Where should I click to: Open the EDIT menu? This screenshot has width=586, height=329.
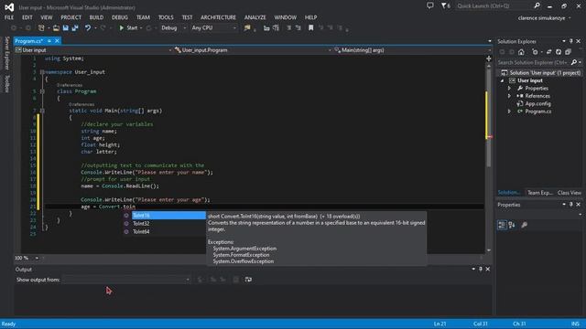click(27, 17)
